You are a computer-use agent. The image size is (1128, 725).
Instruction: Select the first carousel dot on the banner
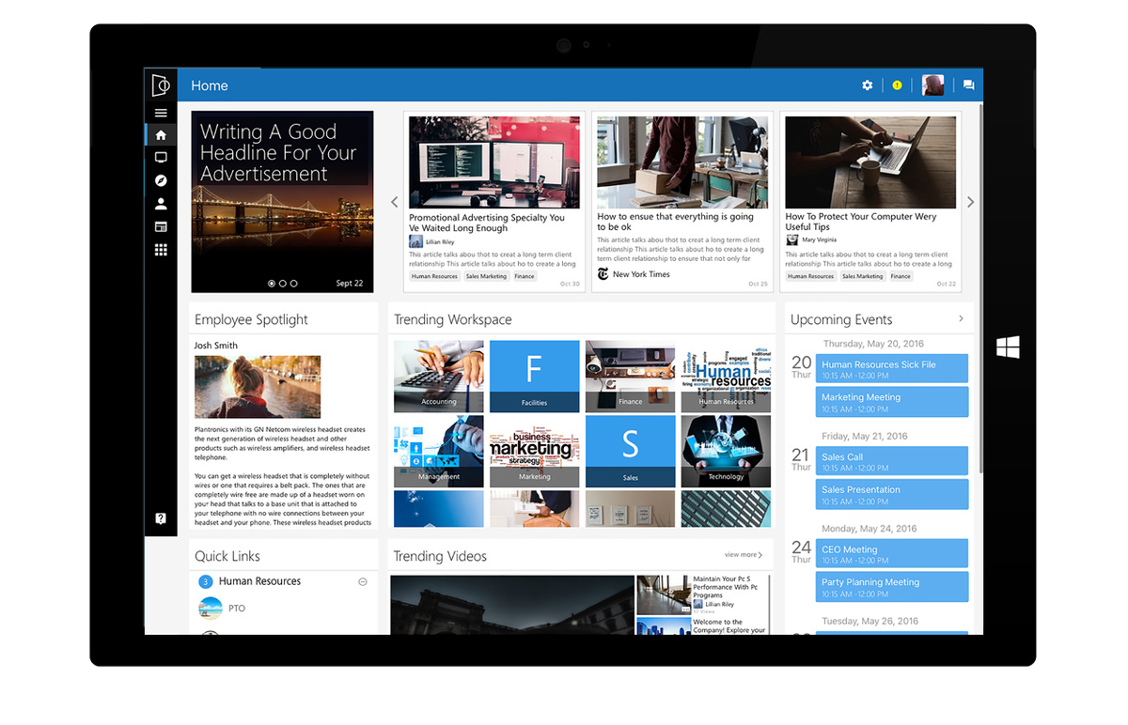click(272, 283)
